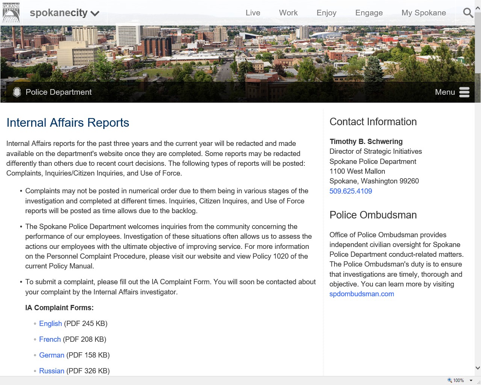Viewport: 481px width, 385px height.
Task: Open the site search magnifier icon
Action: [468, 13]
